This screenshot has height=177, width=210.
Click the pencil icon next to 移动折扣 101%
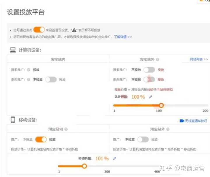pos(115,159)
